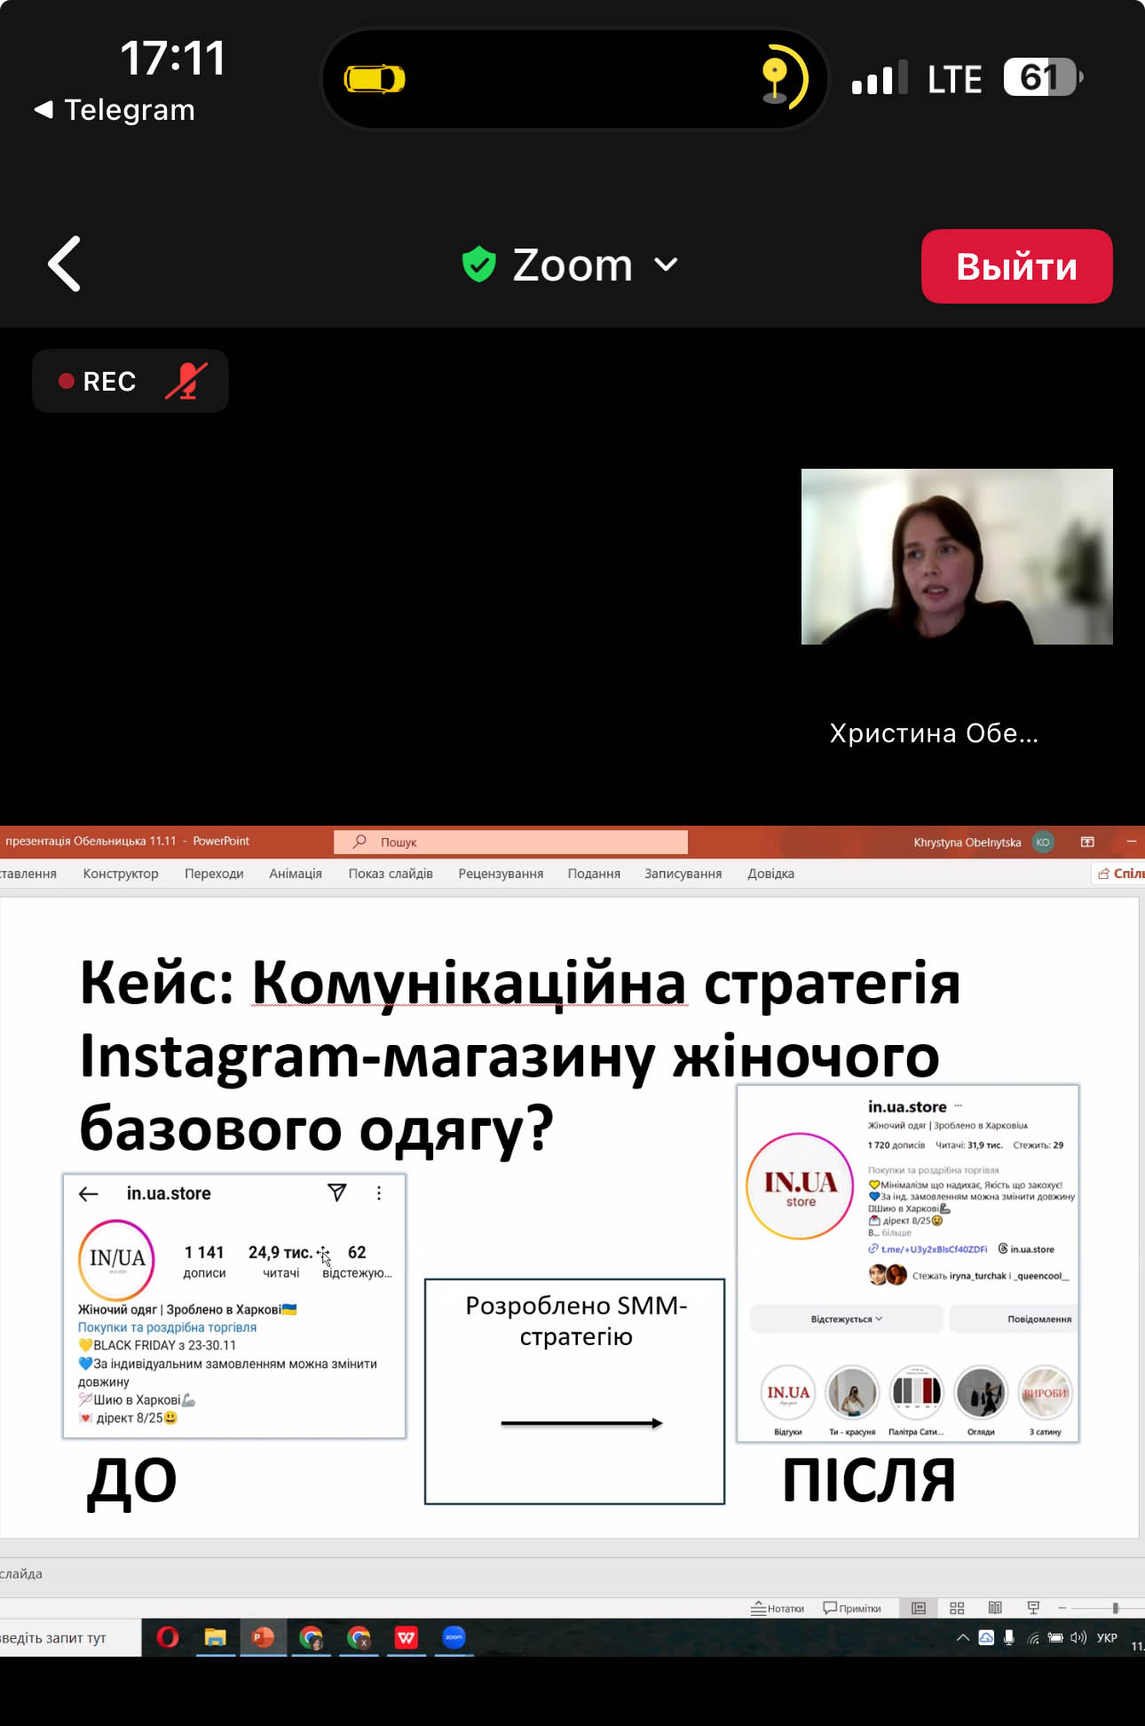The width and height of the screenshot is (1145, 1726).
Task: Click the back arrow in the ДО Instagram screenshot
Action: (x=89, y=1194)
